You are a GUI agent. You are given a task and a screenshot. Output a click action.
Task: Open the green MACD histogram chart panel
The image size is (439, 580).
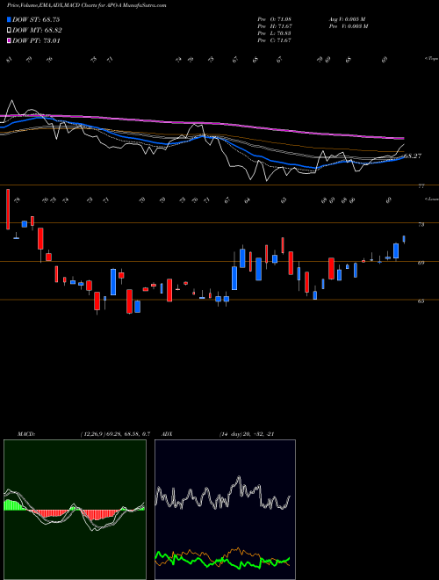(x=75, y=510)
